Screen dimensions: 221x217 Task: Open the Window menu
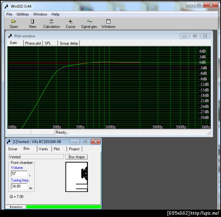(40, 14)
